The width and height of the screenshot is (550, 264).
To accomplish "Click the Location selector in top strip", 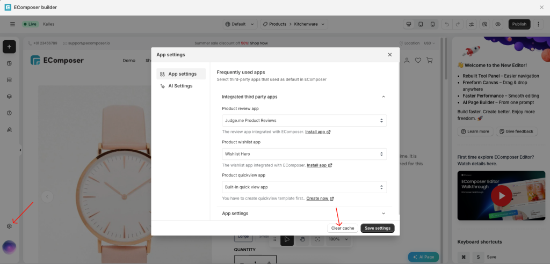I will pos(409,43).
